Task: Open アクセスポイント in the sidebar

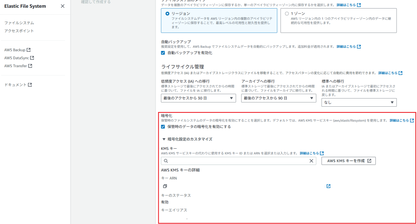Action: point(19,31)
